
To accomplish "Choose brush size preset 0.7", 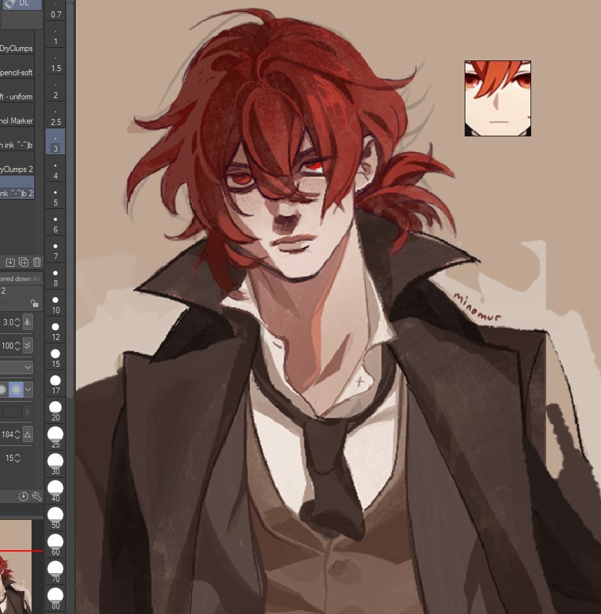I will pos(56,11).
